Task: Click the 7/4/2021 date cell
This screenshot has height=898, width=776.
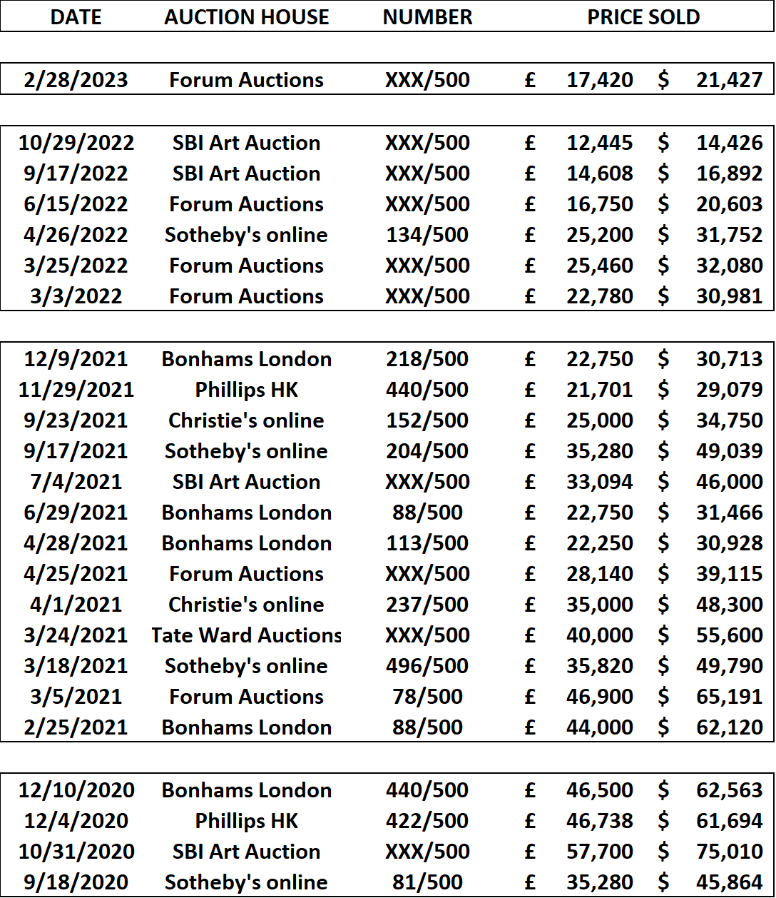Action: point(76,482)
